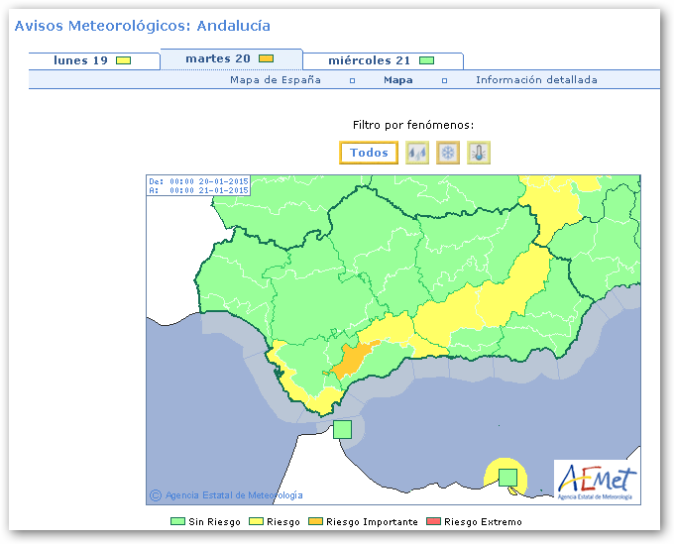Open the Mapa de España link

[x=276, y=80]
